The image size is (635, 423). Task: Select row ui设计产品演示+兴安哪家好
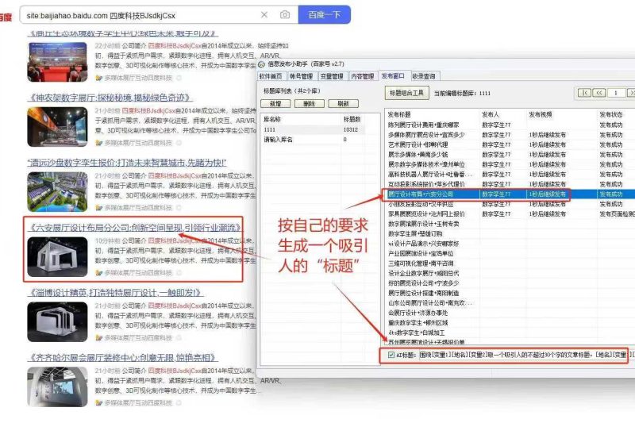pos(510,244)
